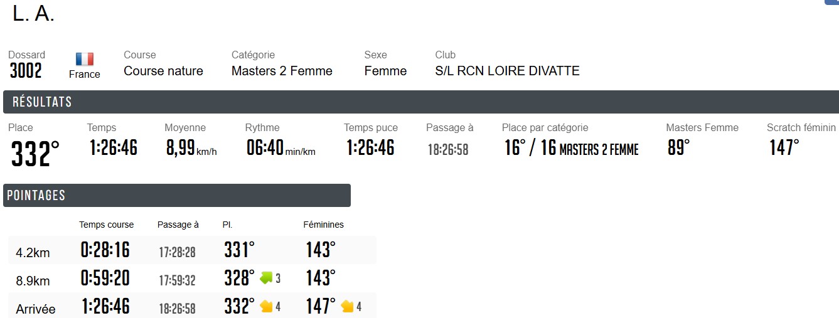
Task: Select the runner name L. A.
Action: [x=34, y=15]
